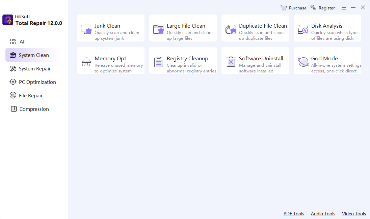The image size is (370, 219).
Task: Click the GiliSoft Total Repair logo icon
Action: 8,20
